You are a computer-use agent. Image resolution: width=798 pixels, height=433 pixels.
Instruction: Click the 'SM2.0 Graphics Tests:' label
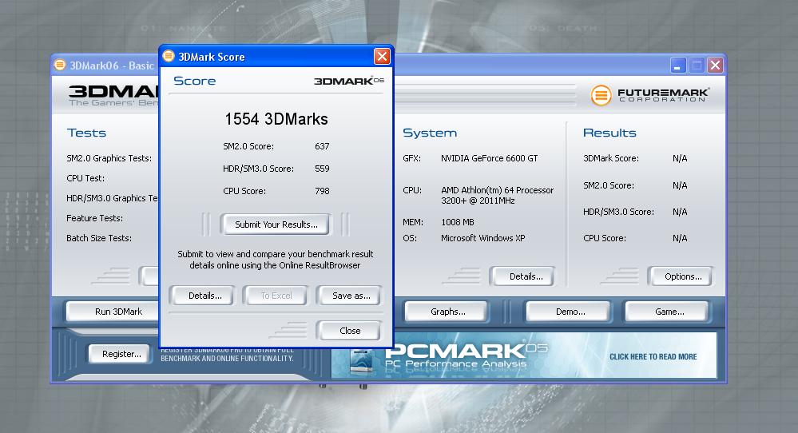(x=109, y=158)
